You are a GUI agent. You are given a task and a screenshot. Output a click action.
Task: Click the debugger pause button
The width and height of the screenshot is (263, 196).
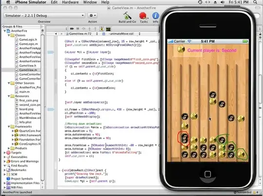point(77,29)
